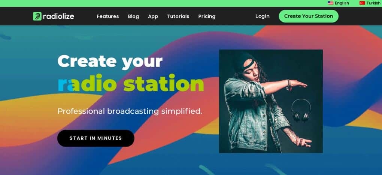Go to the App page
The width and height of the screenshot is (382, 175).
(x=153, y=16)
